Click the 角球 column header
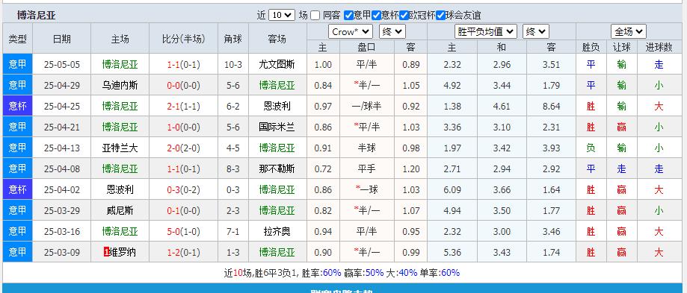Viewport: 687px width, 293px height. [233, 39]
